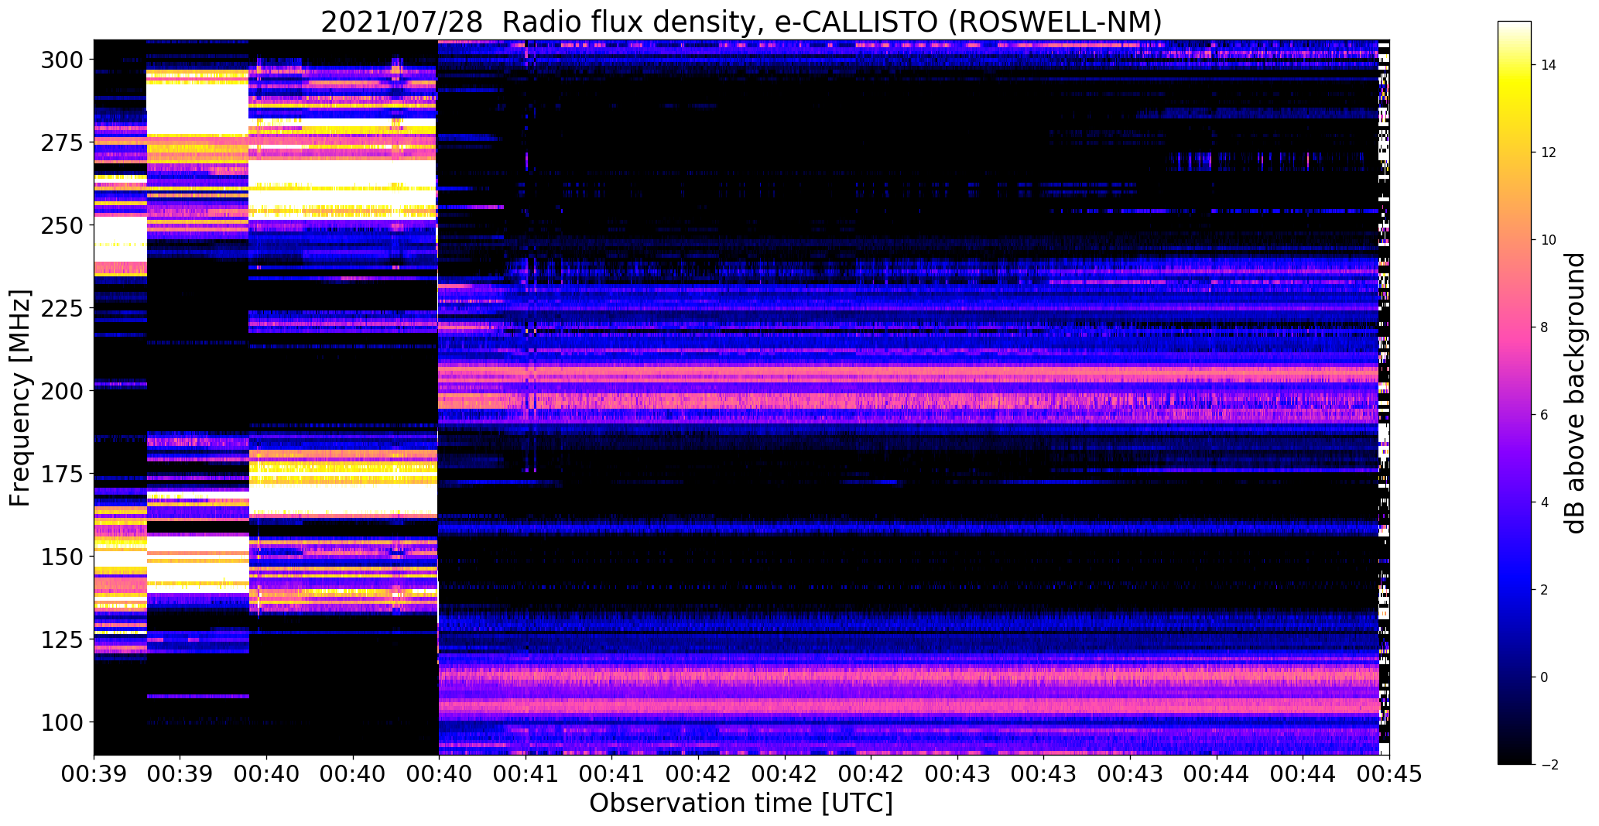Select the 125 frequency tick label
This screenshot has height=826, width=1599.
(63, 639)
